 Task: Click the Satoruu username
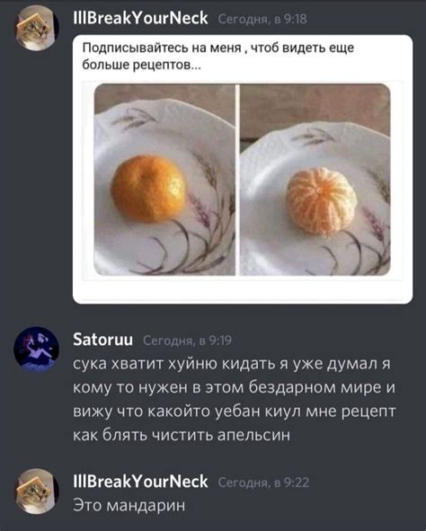coord(103,340)
